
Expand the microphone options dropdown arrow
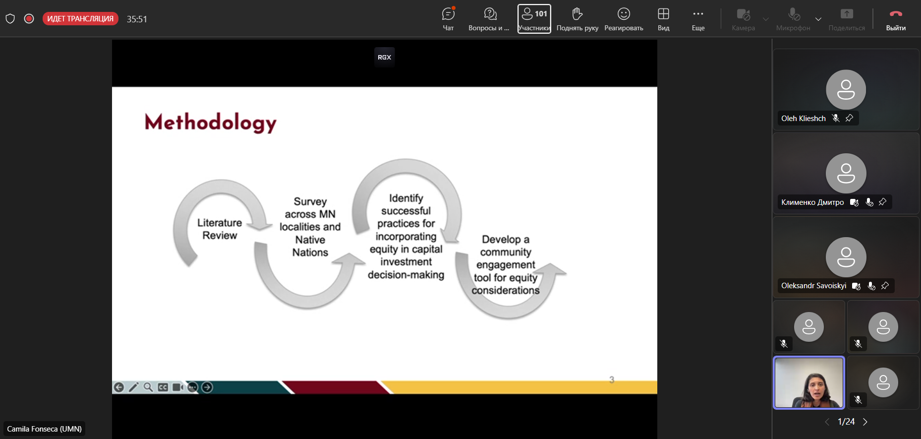point(818,19)
